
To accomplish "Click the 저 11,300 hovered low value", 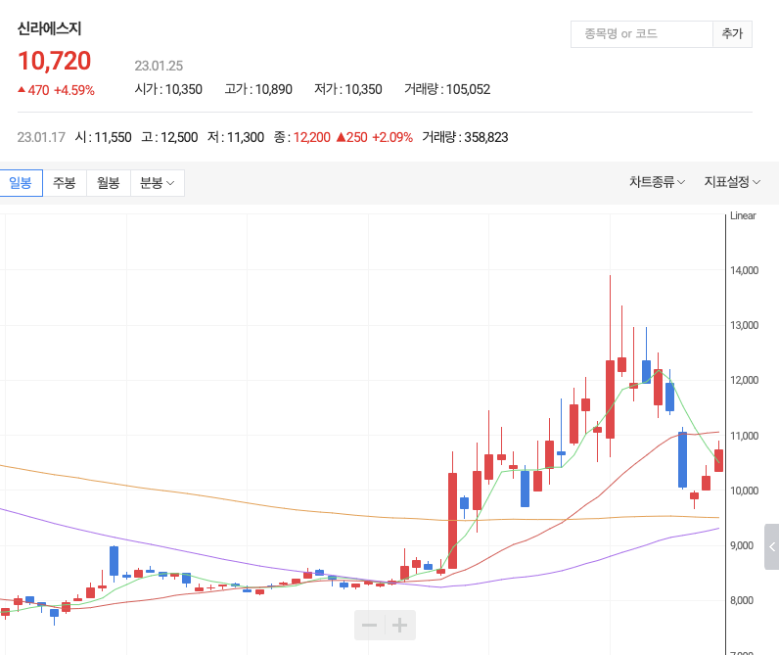I will click(236, 137).
